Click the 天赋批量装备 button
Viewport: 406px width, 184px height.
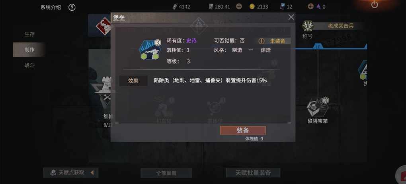(253, 172)
